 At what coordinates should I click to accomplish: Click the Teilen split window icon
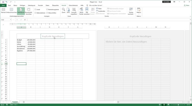[99, 9]
